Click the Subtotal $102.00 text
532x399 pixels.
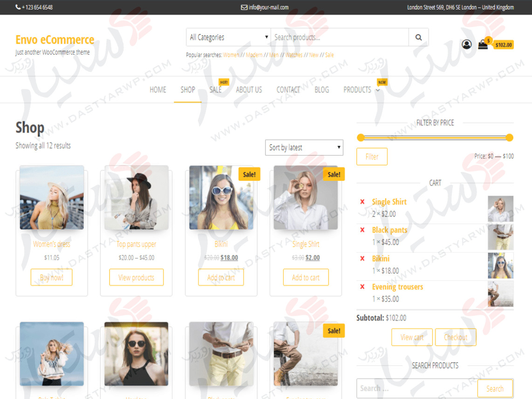[381, 318]
